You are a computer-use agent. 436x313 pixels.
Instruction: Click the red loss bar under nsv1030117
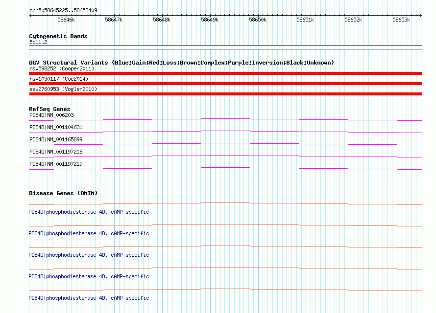(x=225, y=84)
